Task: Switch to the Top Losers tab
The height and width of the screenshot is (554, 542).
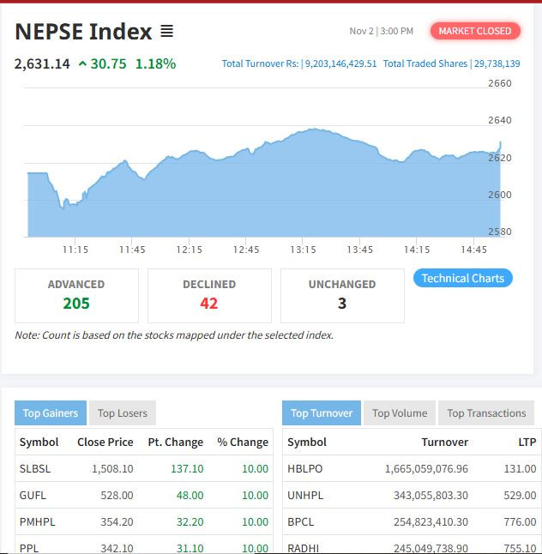Action: [x=122, y=413]
